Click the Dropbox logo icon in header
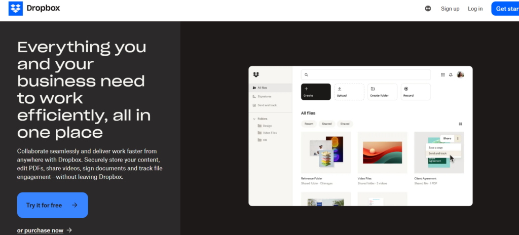519x235 pixels. click(16, 9)
